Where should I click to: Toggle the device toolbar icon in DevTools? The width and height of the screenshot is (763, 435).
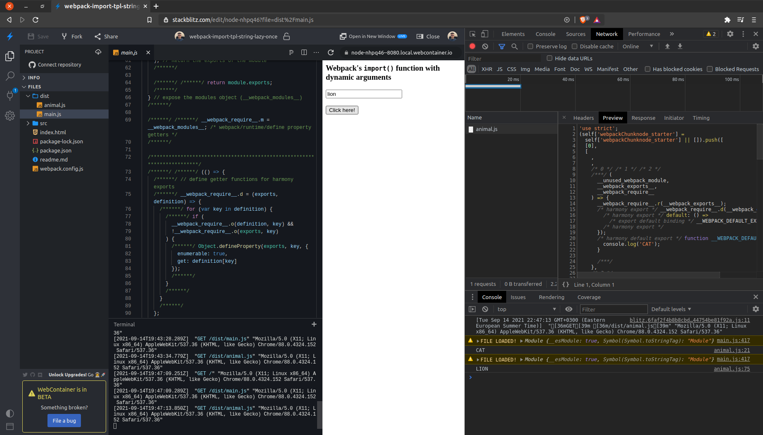[x=484, y=34]
